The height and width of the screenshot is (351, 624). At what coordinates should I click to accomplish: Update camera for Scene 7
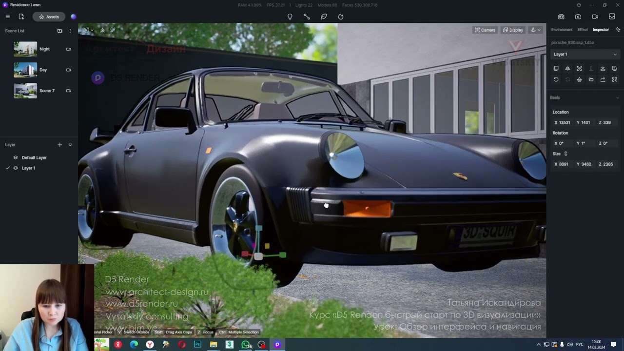point(69,91)
